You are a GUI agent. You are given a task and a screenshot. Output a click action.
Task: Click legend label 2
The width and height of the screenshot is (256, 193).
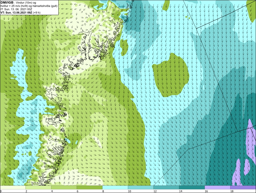26,191
